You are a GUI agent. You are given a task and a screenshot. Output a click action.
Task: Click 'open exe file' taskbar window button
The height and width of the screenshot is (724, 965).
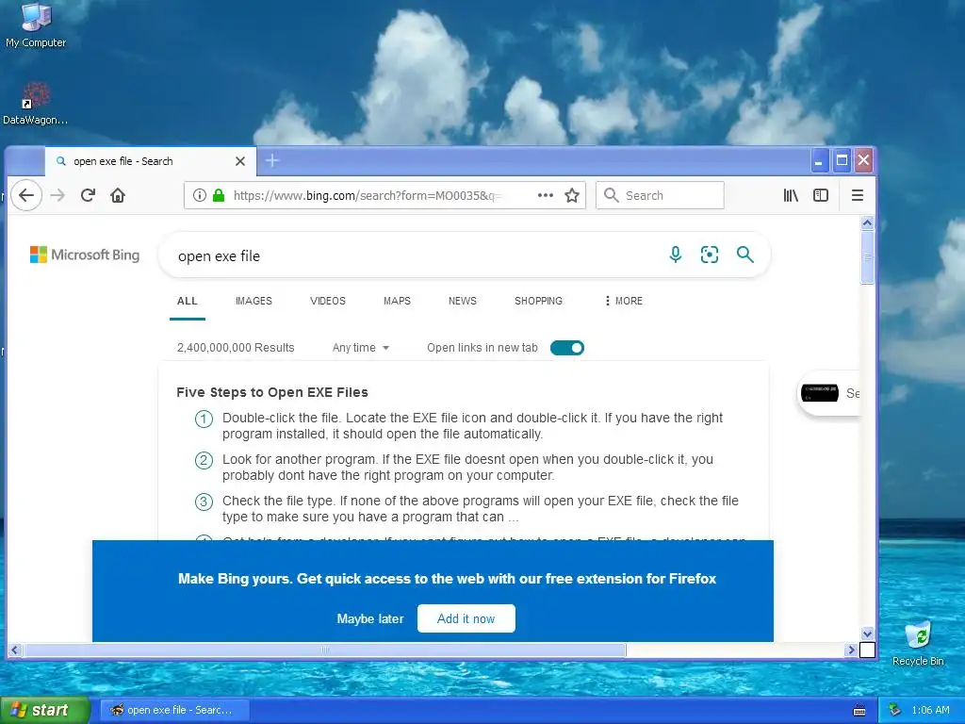click(174, 710)
